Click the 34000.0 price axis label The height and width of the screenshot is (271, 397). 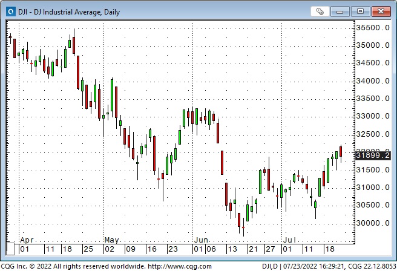point(373,81)
